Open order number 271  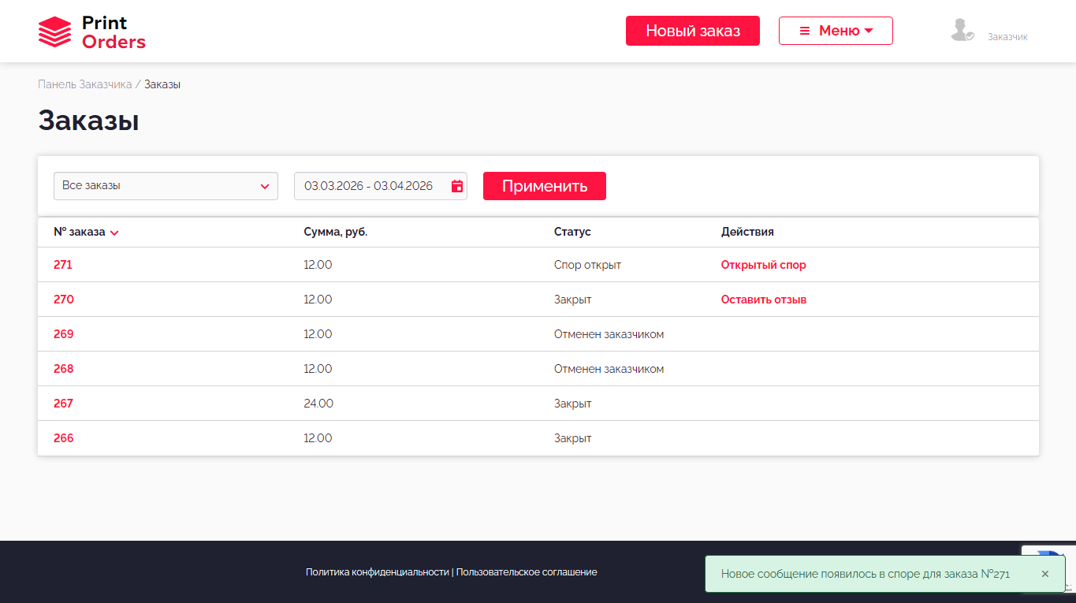pyautogui.click(x=63, y=265)
